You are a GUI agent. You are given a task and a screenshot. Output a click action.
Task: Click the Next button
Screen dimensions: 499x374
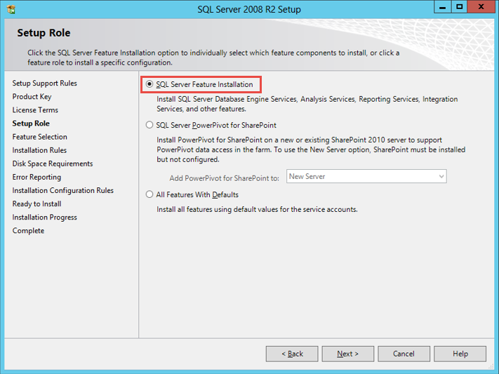tap(347, 354)
